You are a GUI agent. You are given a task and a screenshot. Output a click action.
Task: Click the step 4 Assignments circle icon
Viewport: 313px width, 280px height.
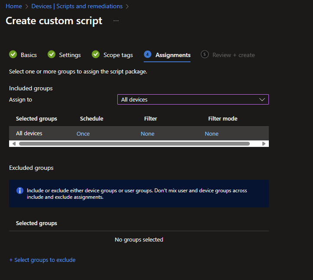148,54
